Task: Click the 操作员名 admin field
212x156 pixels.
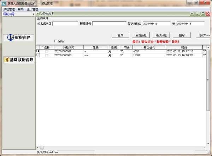Action: pyautogui.click(x=72, y=152)
